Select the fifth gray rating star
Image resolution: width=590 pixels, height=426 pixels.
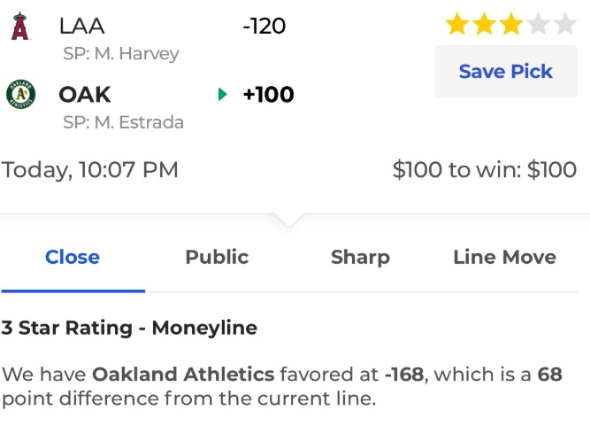click(x=564, y=24)
